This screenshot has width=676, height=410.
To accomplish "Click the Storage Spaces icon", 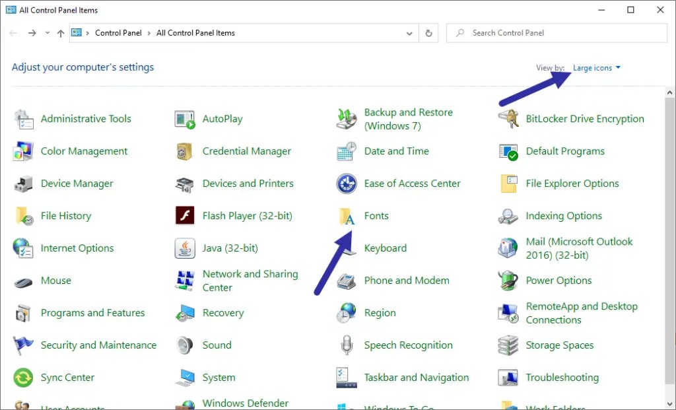I will pyautogui.click(x=508, y=345).
